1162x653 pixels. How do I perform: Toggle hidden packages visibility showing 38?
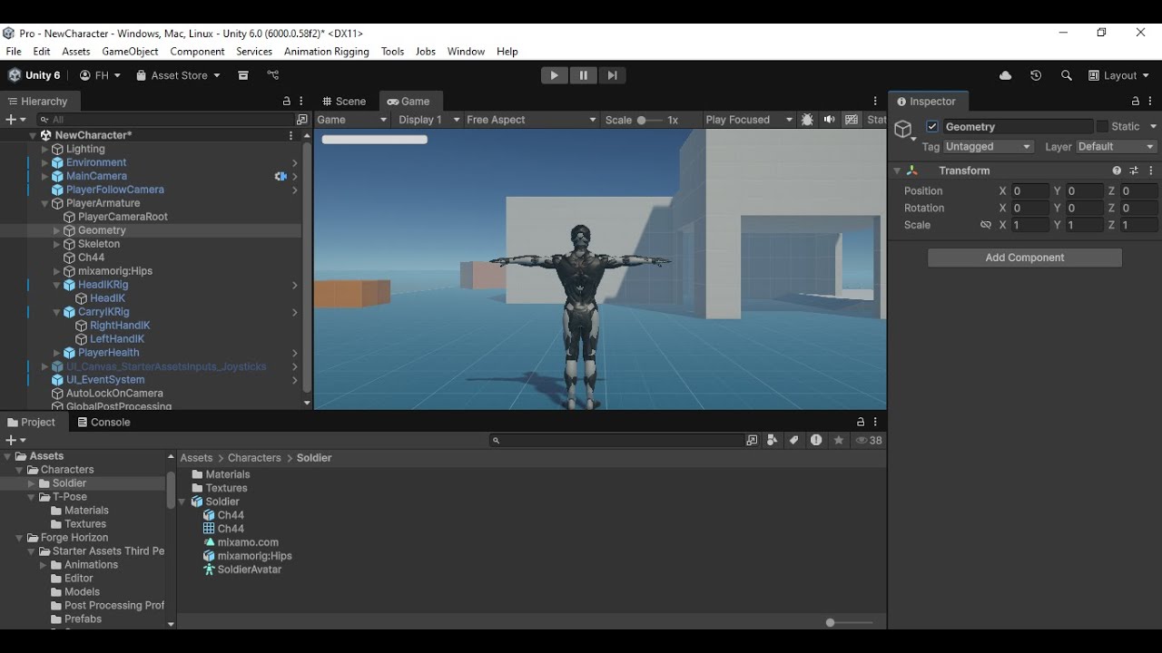[869, 440]
